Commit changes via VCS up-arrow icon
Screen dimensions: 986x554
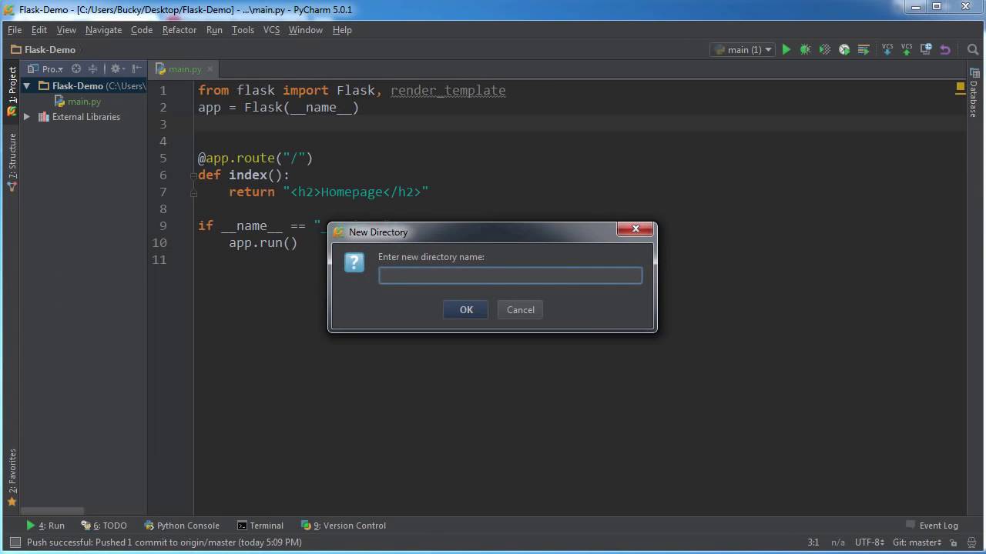pos(907,49)
